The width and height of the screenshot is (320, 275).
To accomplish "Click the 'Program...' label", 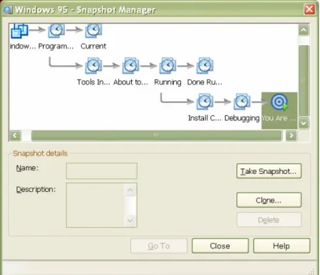I will [x=56, y=46].
